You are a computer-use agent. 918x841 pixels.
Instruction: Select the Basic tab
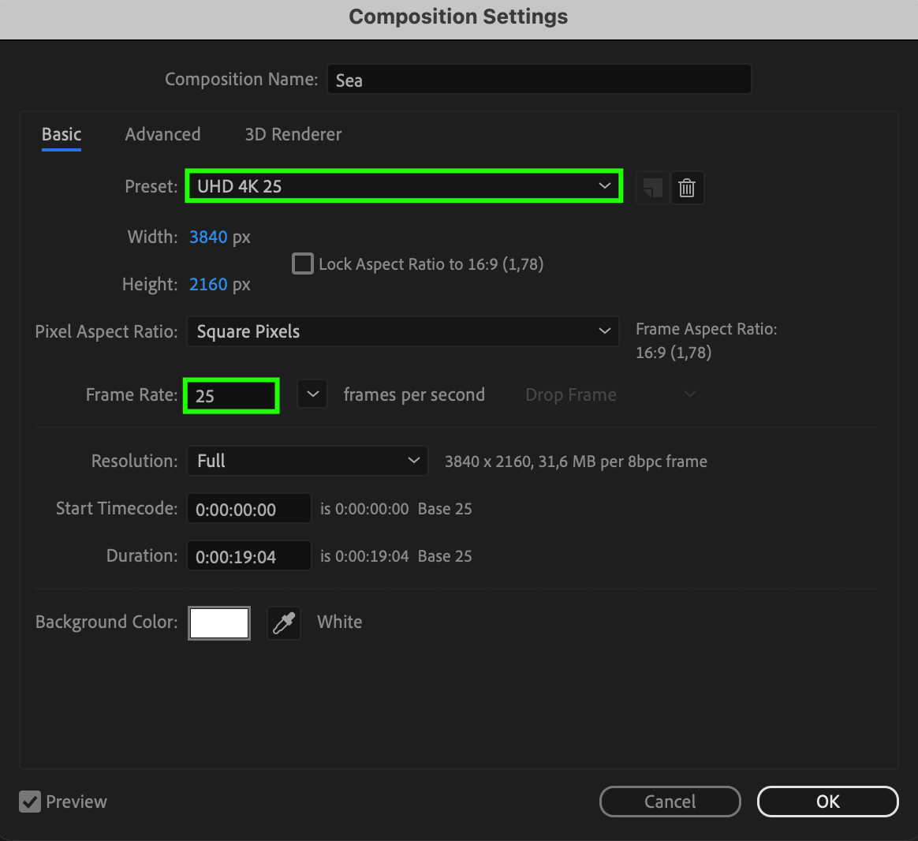(x=62, y=134)
